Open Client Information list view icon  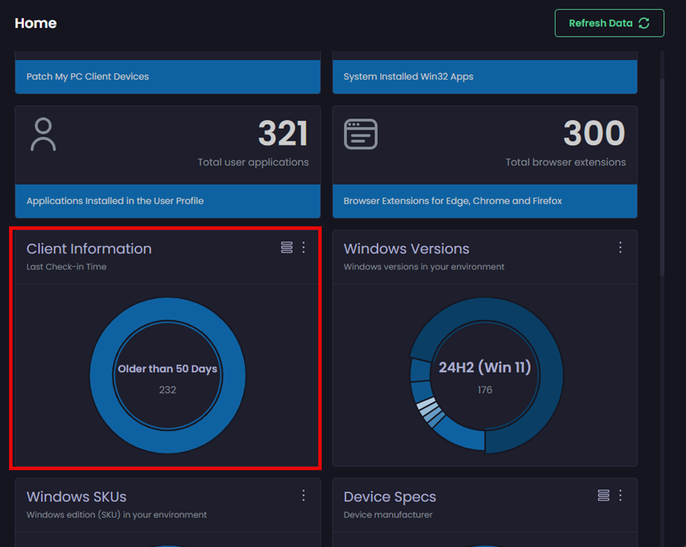click(286, 247)
